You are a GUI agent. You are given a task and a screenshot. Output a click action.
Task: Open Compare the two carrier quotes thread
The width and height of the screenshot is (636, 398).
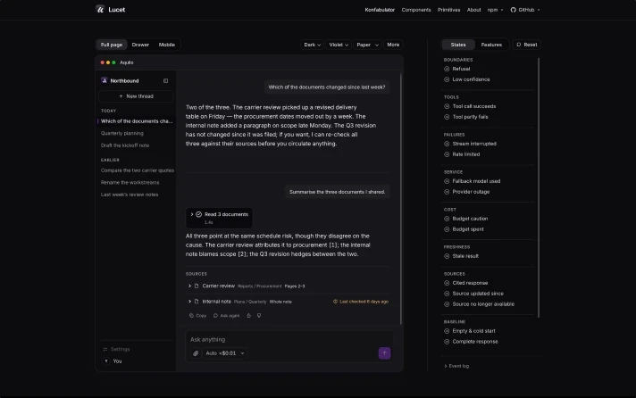137,170
